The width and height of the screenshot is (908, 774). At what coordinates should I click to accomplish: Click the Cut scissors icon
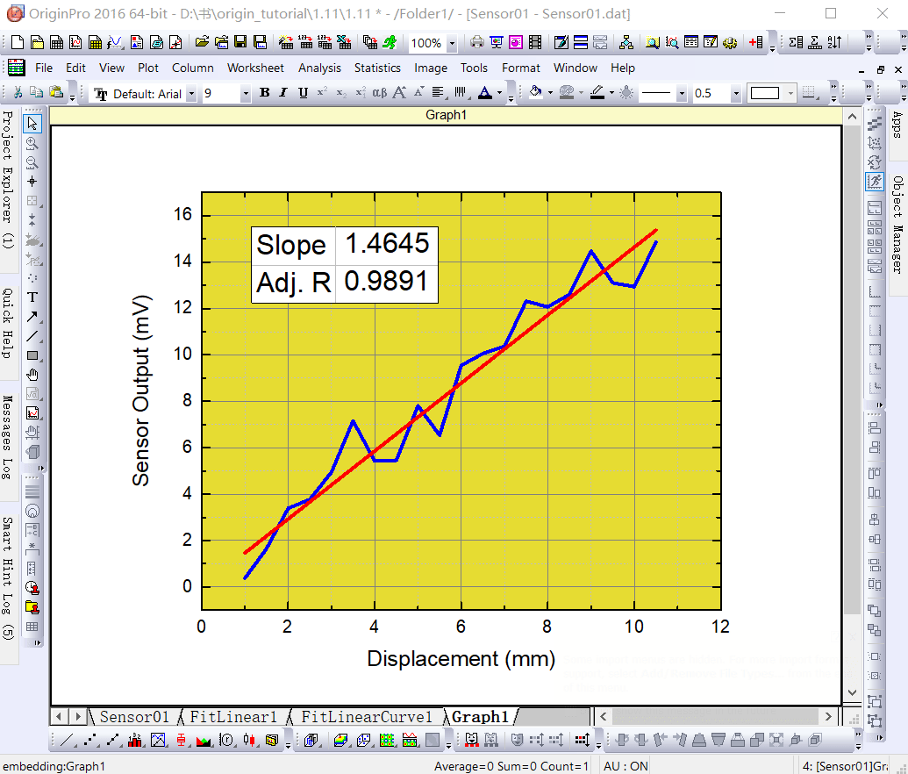(x=18, y=93)
